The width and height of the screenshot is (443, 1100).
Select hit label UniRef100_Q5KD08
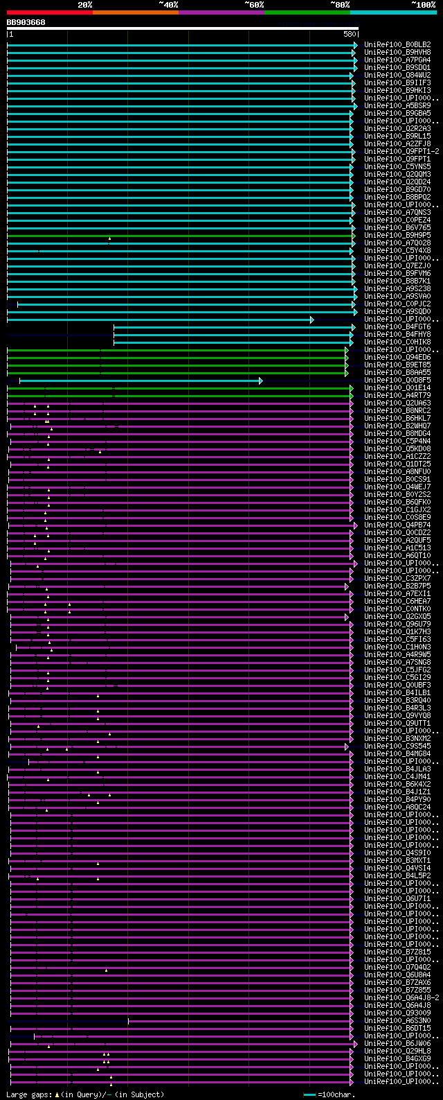[397, 448]
